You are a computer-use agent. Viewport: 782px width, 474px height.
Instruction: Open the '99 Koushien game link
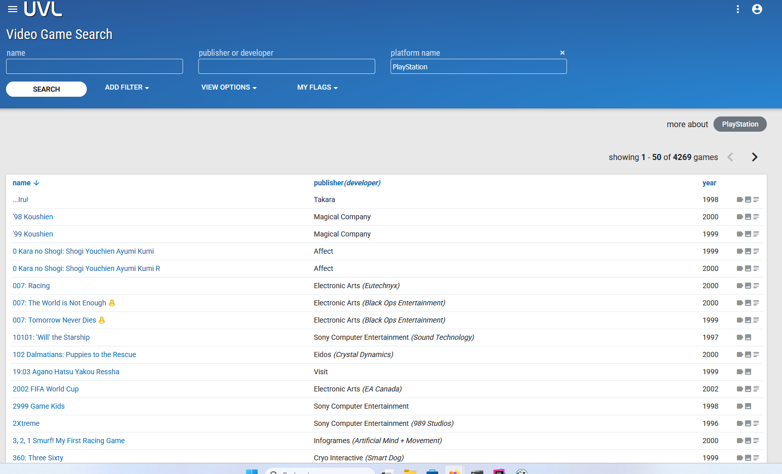click(33, 234)
